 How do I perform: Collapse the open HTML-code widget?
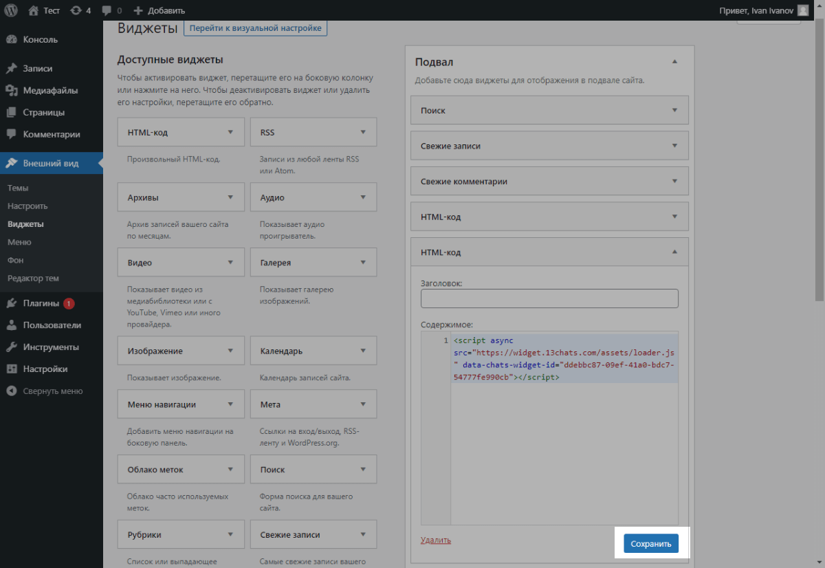point(674,252)
